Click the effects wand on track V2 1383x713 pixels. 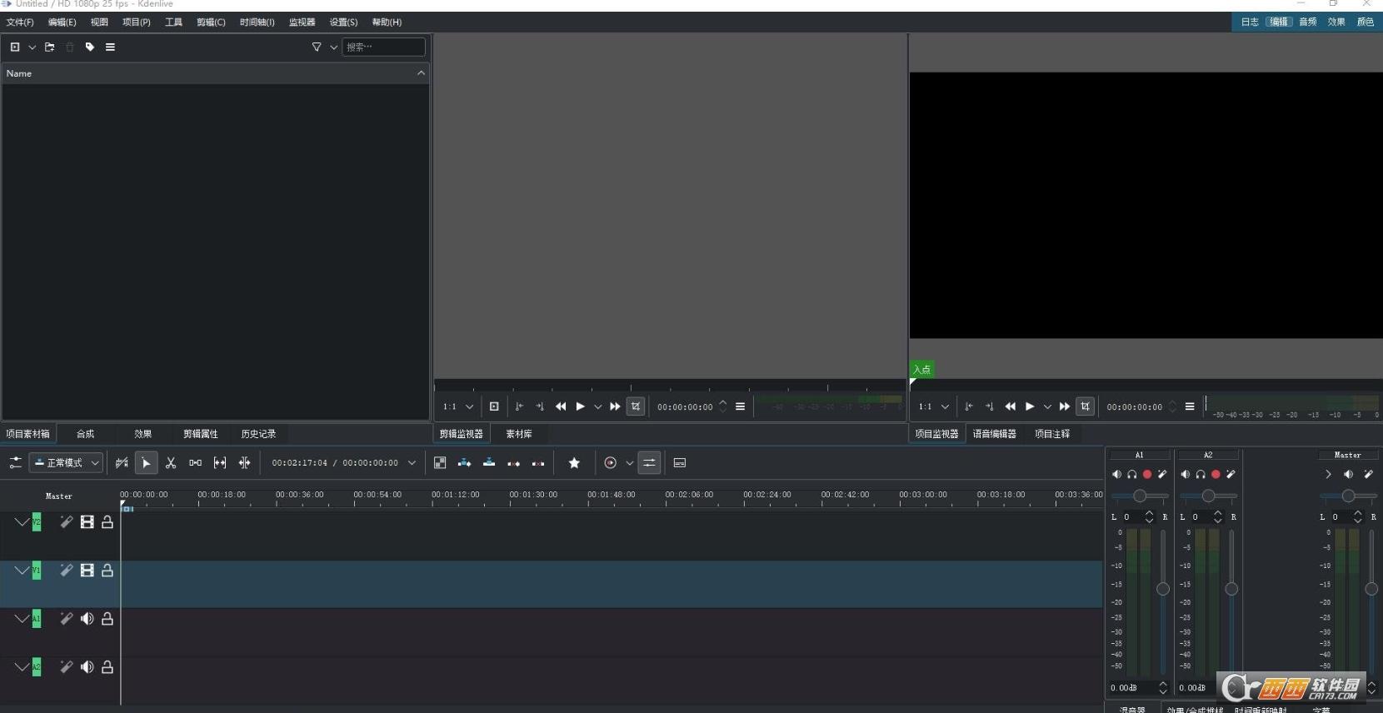click(67, 522)
